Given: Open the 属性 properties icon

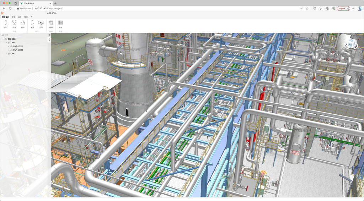Looking at the screenshot, I should (x=60, y=23).
